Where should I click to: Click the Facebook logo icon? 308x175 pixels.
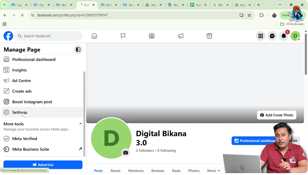8,36
